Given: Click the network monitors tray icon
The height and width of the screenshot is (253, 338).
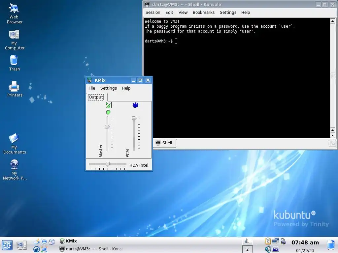Looking at the screenshot, I should coord(276,241).
